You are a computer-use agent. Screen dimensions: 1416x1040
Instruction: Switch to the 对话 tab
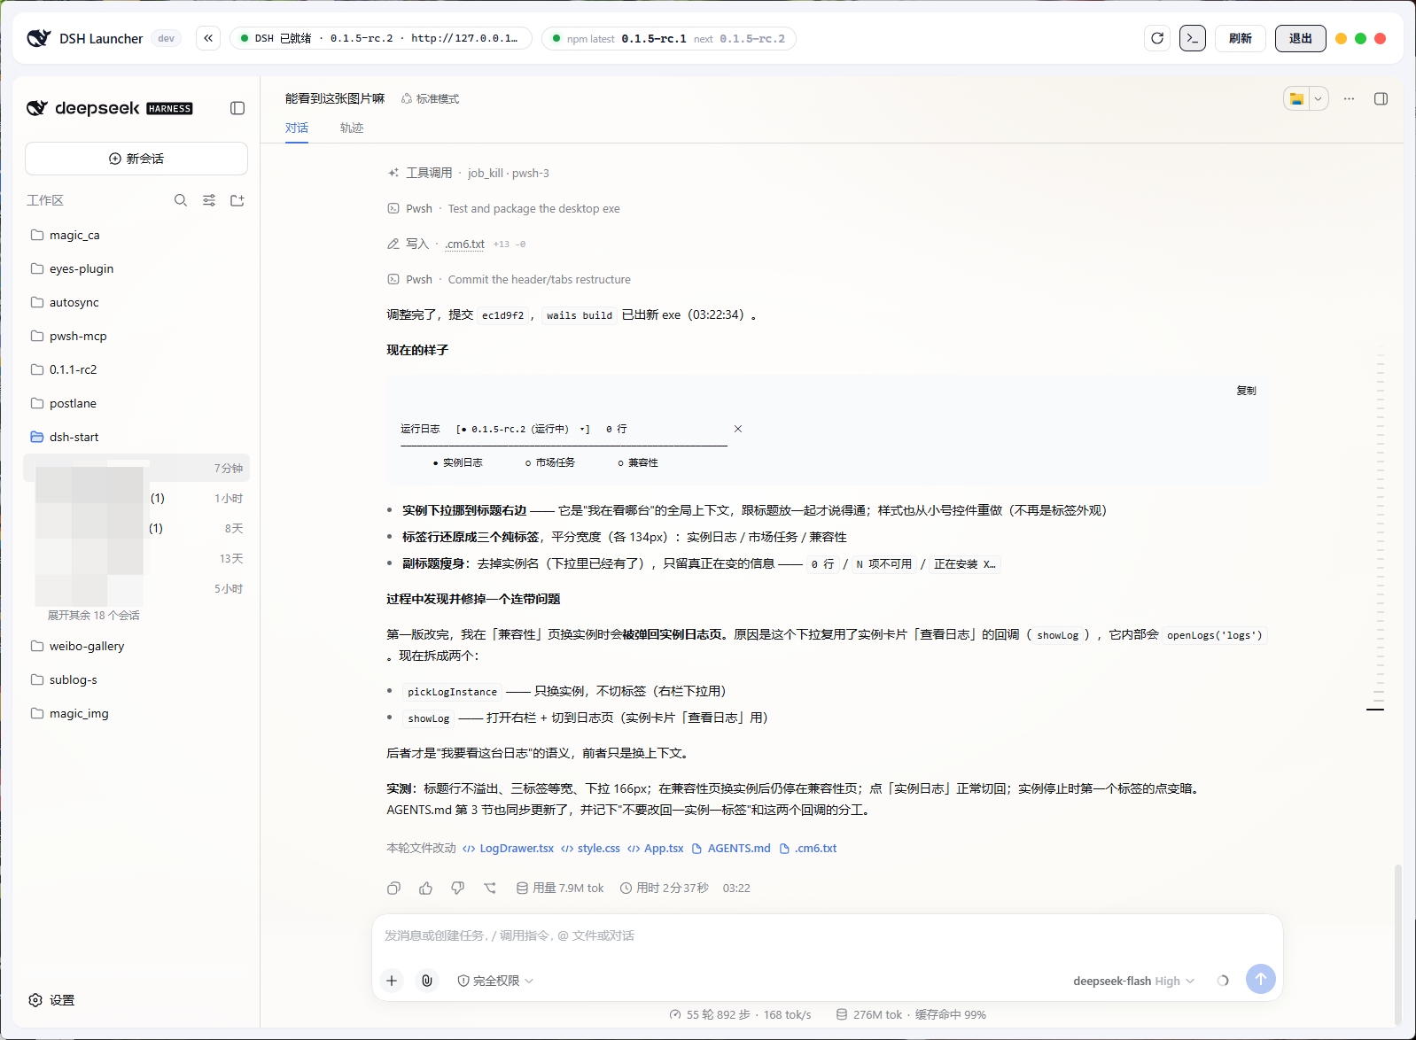click(x=297, y=128)
